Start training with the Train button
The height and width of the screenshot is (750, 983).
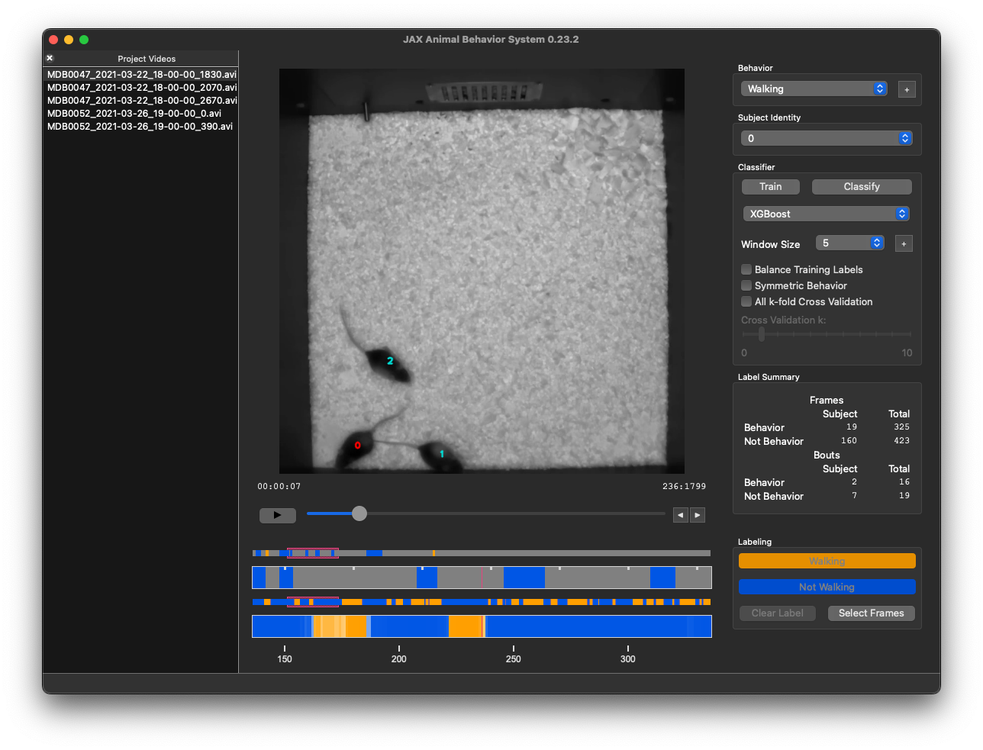[x=770, y=186]
